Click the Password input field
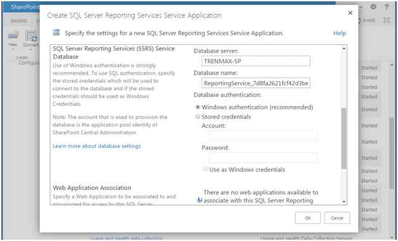The image size is (398, 241). [x=264, y=158]
